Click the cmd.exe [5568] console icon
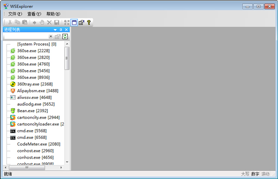The width and height of the screenshot is (278, 179). [13, 131]
